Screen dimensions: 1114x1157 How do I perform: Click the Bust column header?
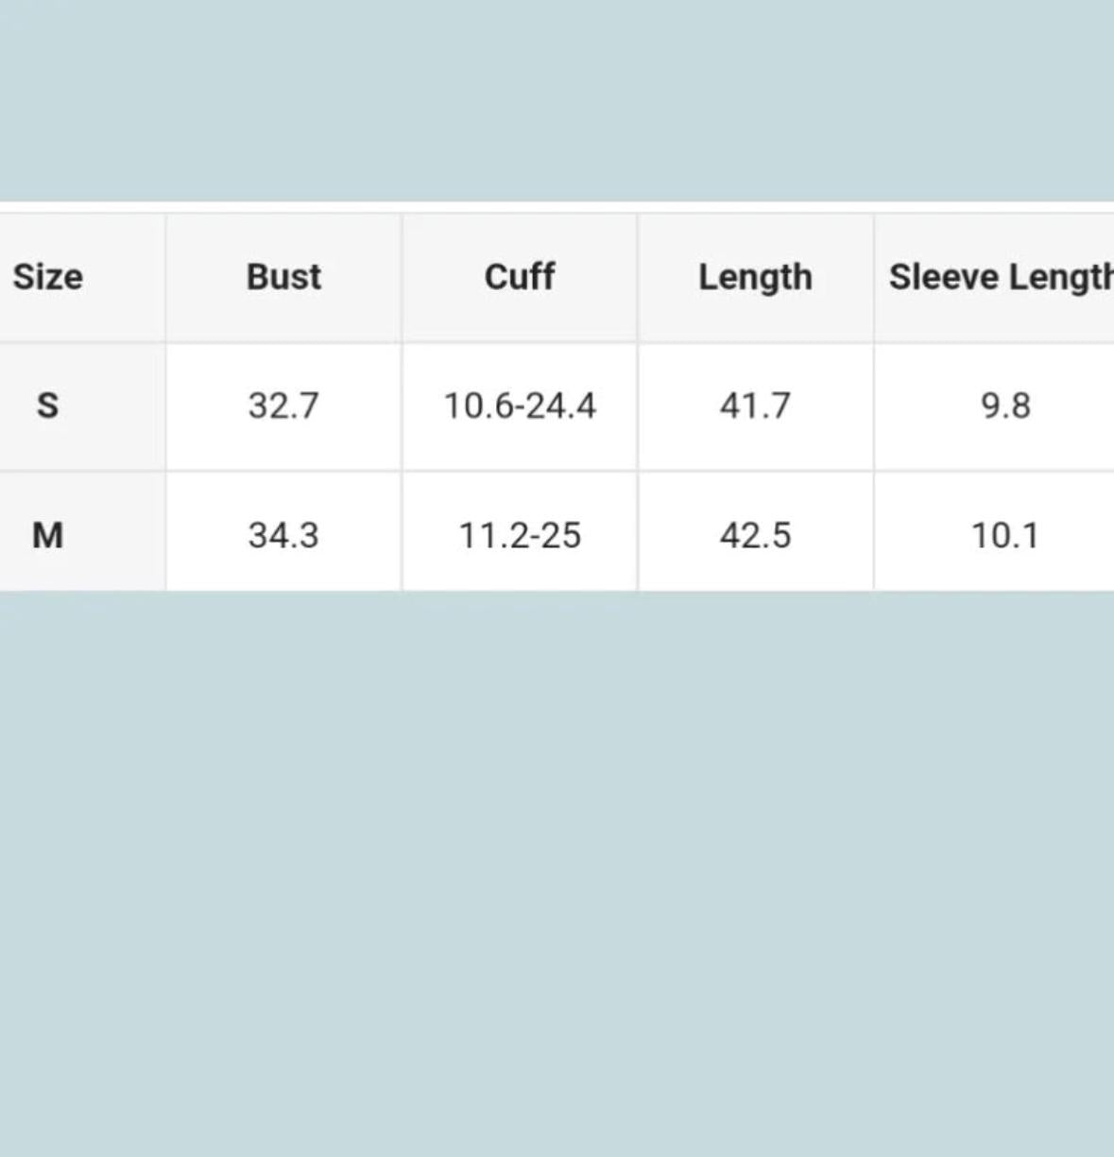click(x=283, y=277)
